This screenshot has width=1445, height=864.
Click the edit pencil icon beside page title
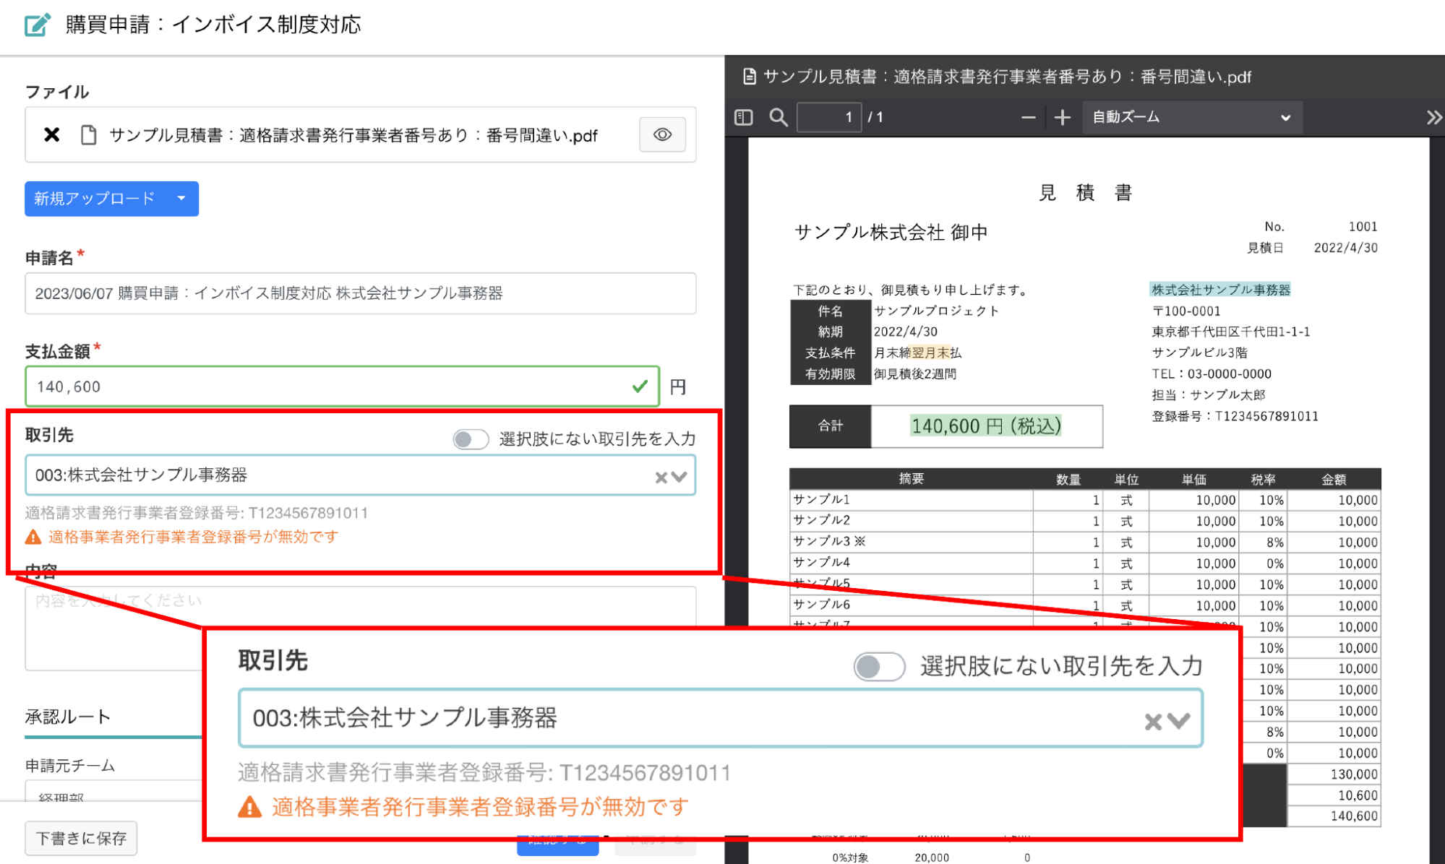37,25
